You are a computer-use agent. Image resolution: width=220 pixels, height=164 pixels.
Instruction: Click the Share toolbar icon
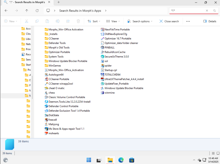coord(68,21)
